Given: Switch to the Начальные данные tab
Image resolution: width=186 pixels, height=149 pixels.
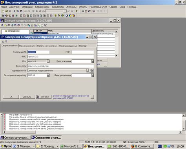Looking at the screenshot, I should tap(68, 46).
